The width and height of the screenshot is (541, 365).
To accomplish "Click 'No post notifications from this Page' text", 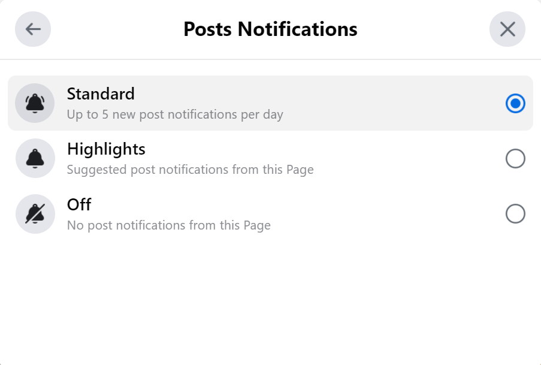I will 168,225.
